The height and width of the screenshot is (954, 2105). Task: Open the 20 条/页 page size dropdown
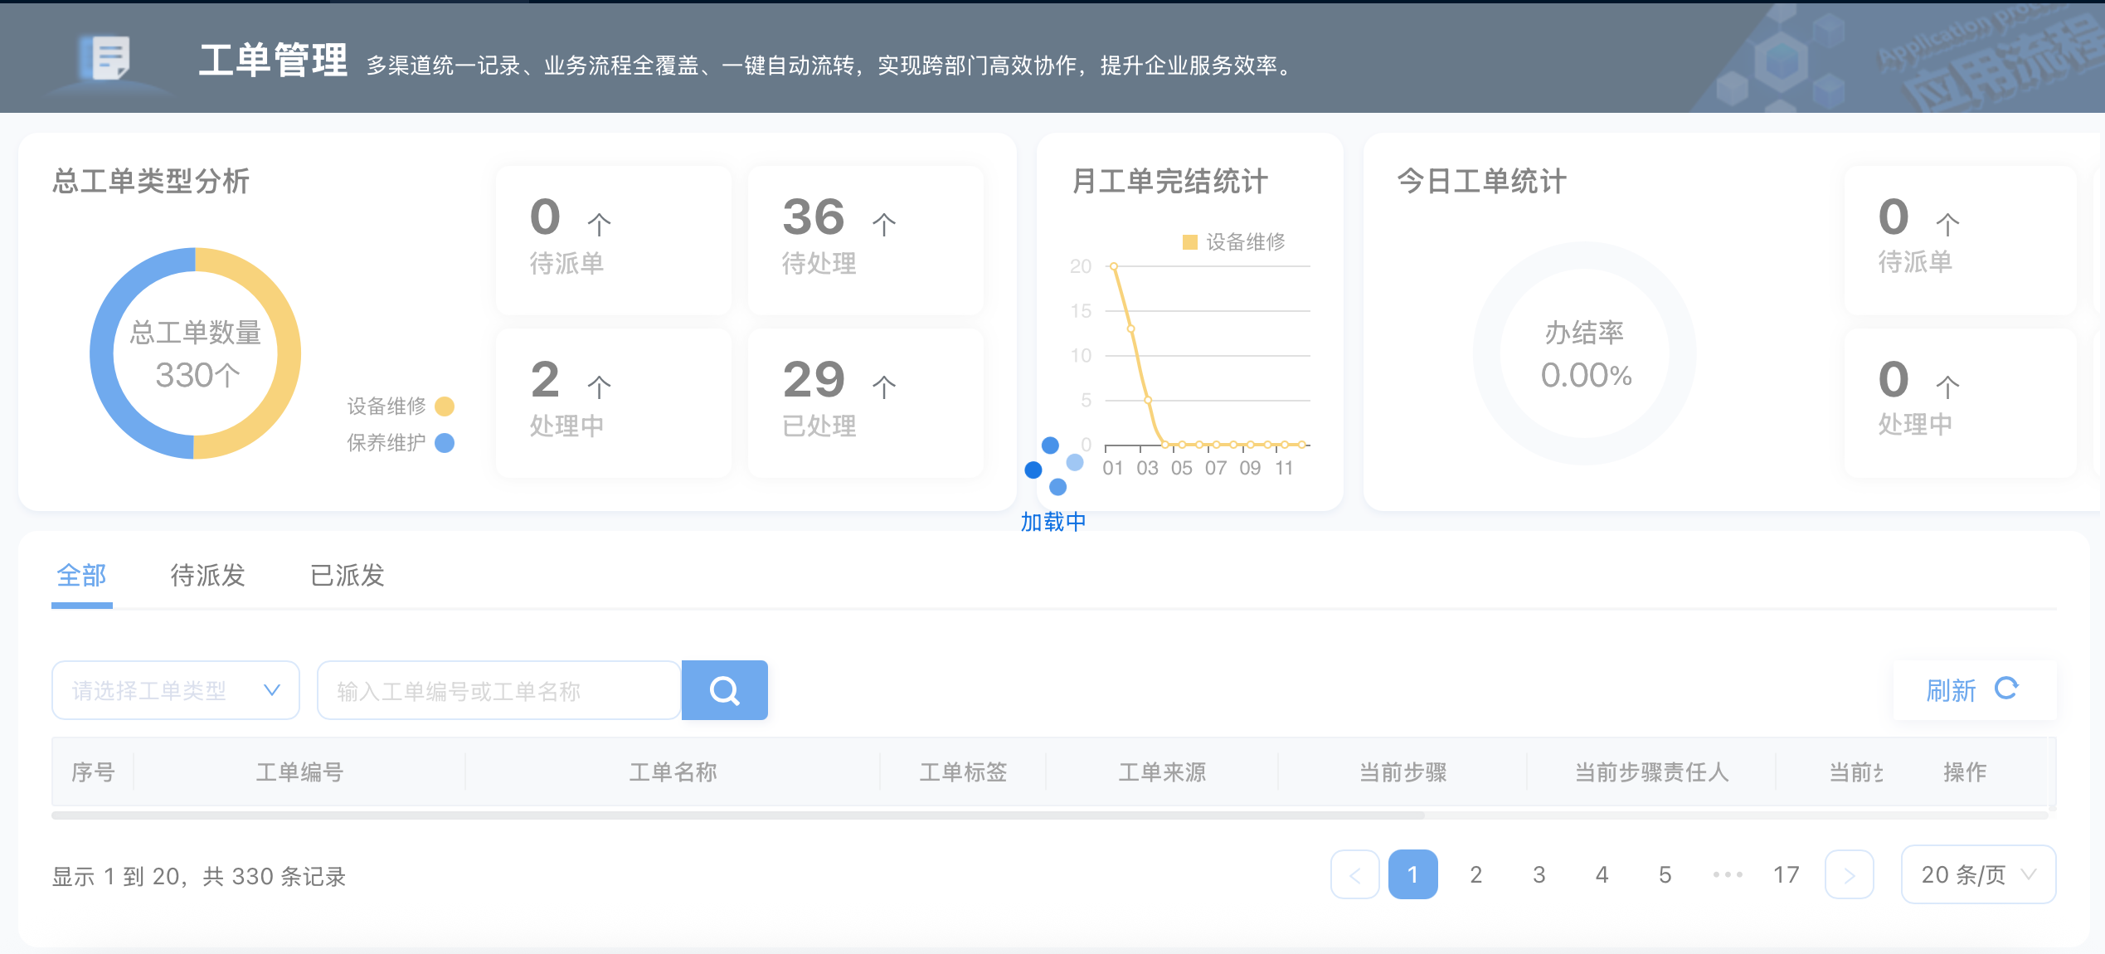coord(1978,874)
